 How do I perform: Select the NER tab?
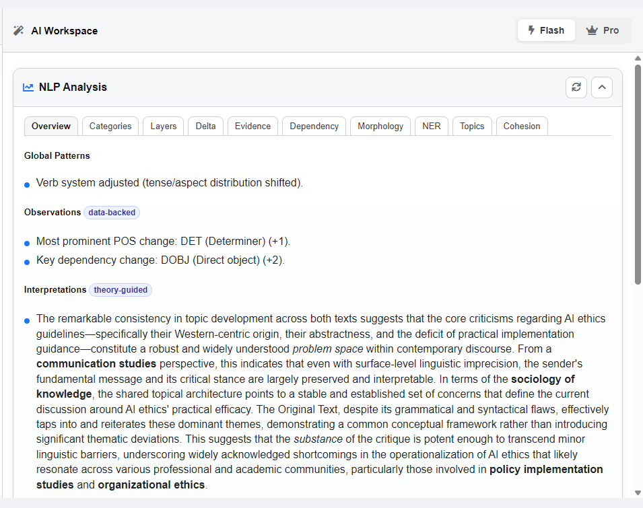432,126
